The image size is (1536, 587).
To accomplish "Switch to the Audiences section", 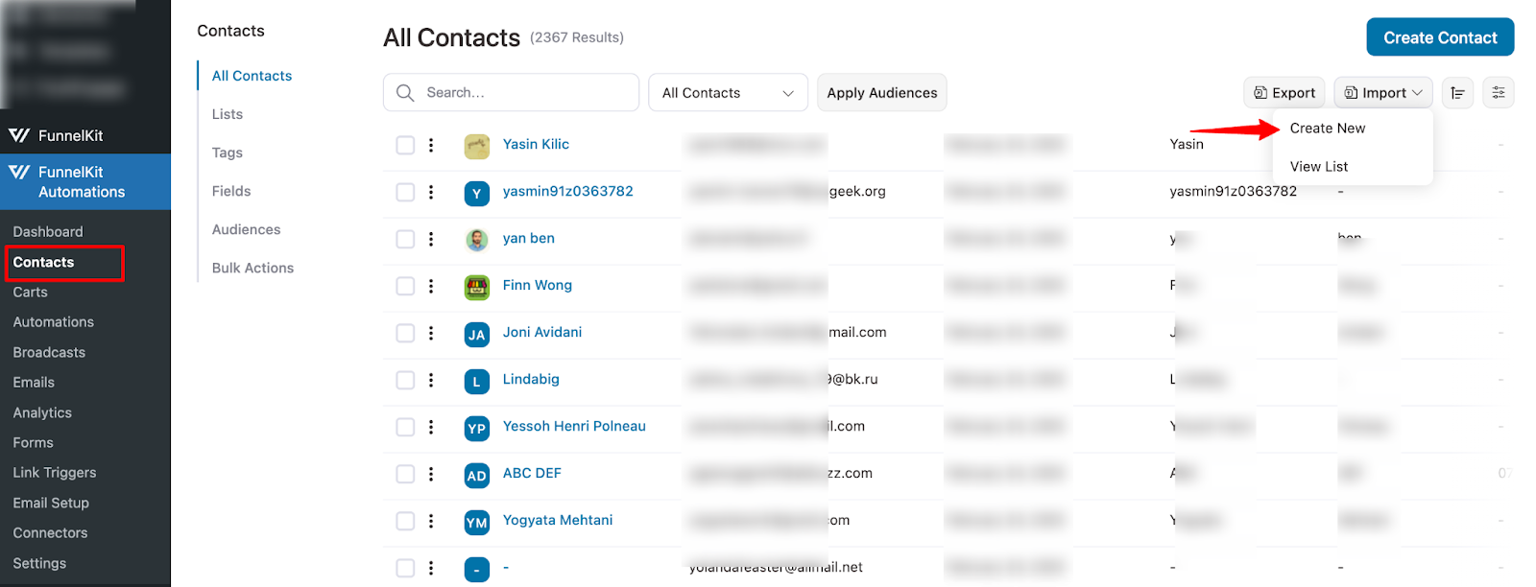I will (x=246, y=229).
